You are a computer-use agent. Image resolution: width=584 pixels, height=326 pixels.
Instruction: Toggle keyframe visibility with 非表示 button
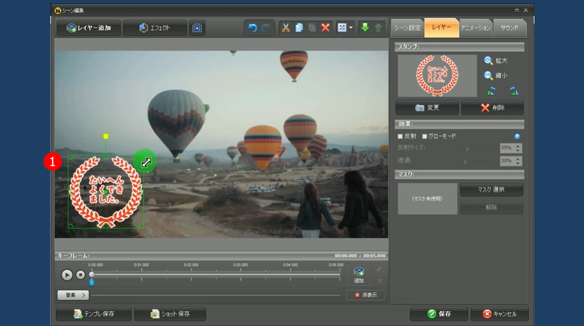click(x=366, y=295)
